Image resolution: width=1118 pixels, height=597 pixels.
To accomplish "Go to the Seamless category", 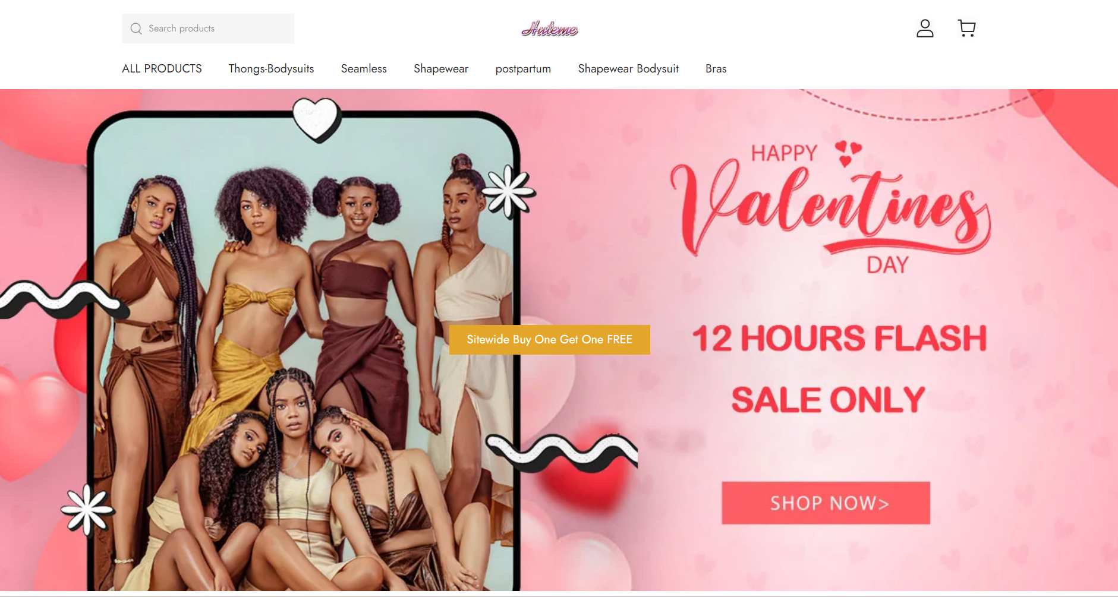I will 364,69.
